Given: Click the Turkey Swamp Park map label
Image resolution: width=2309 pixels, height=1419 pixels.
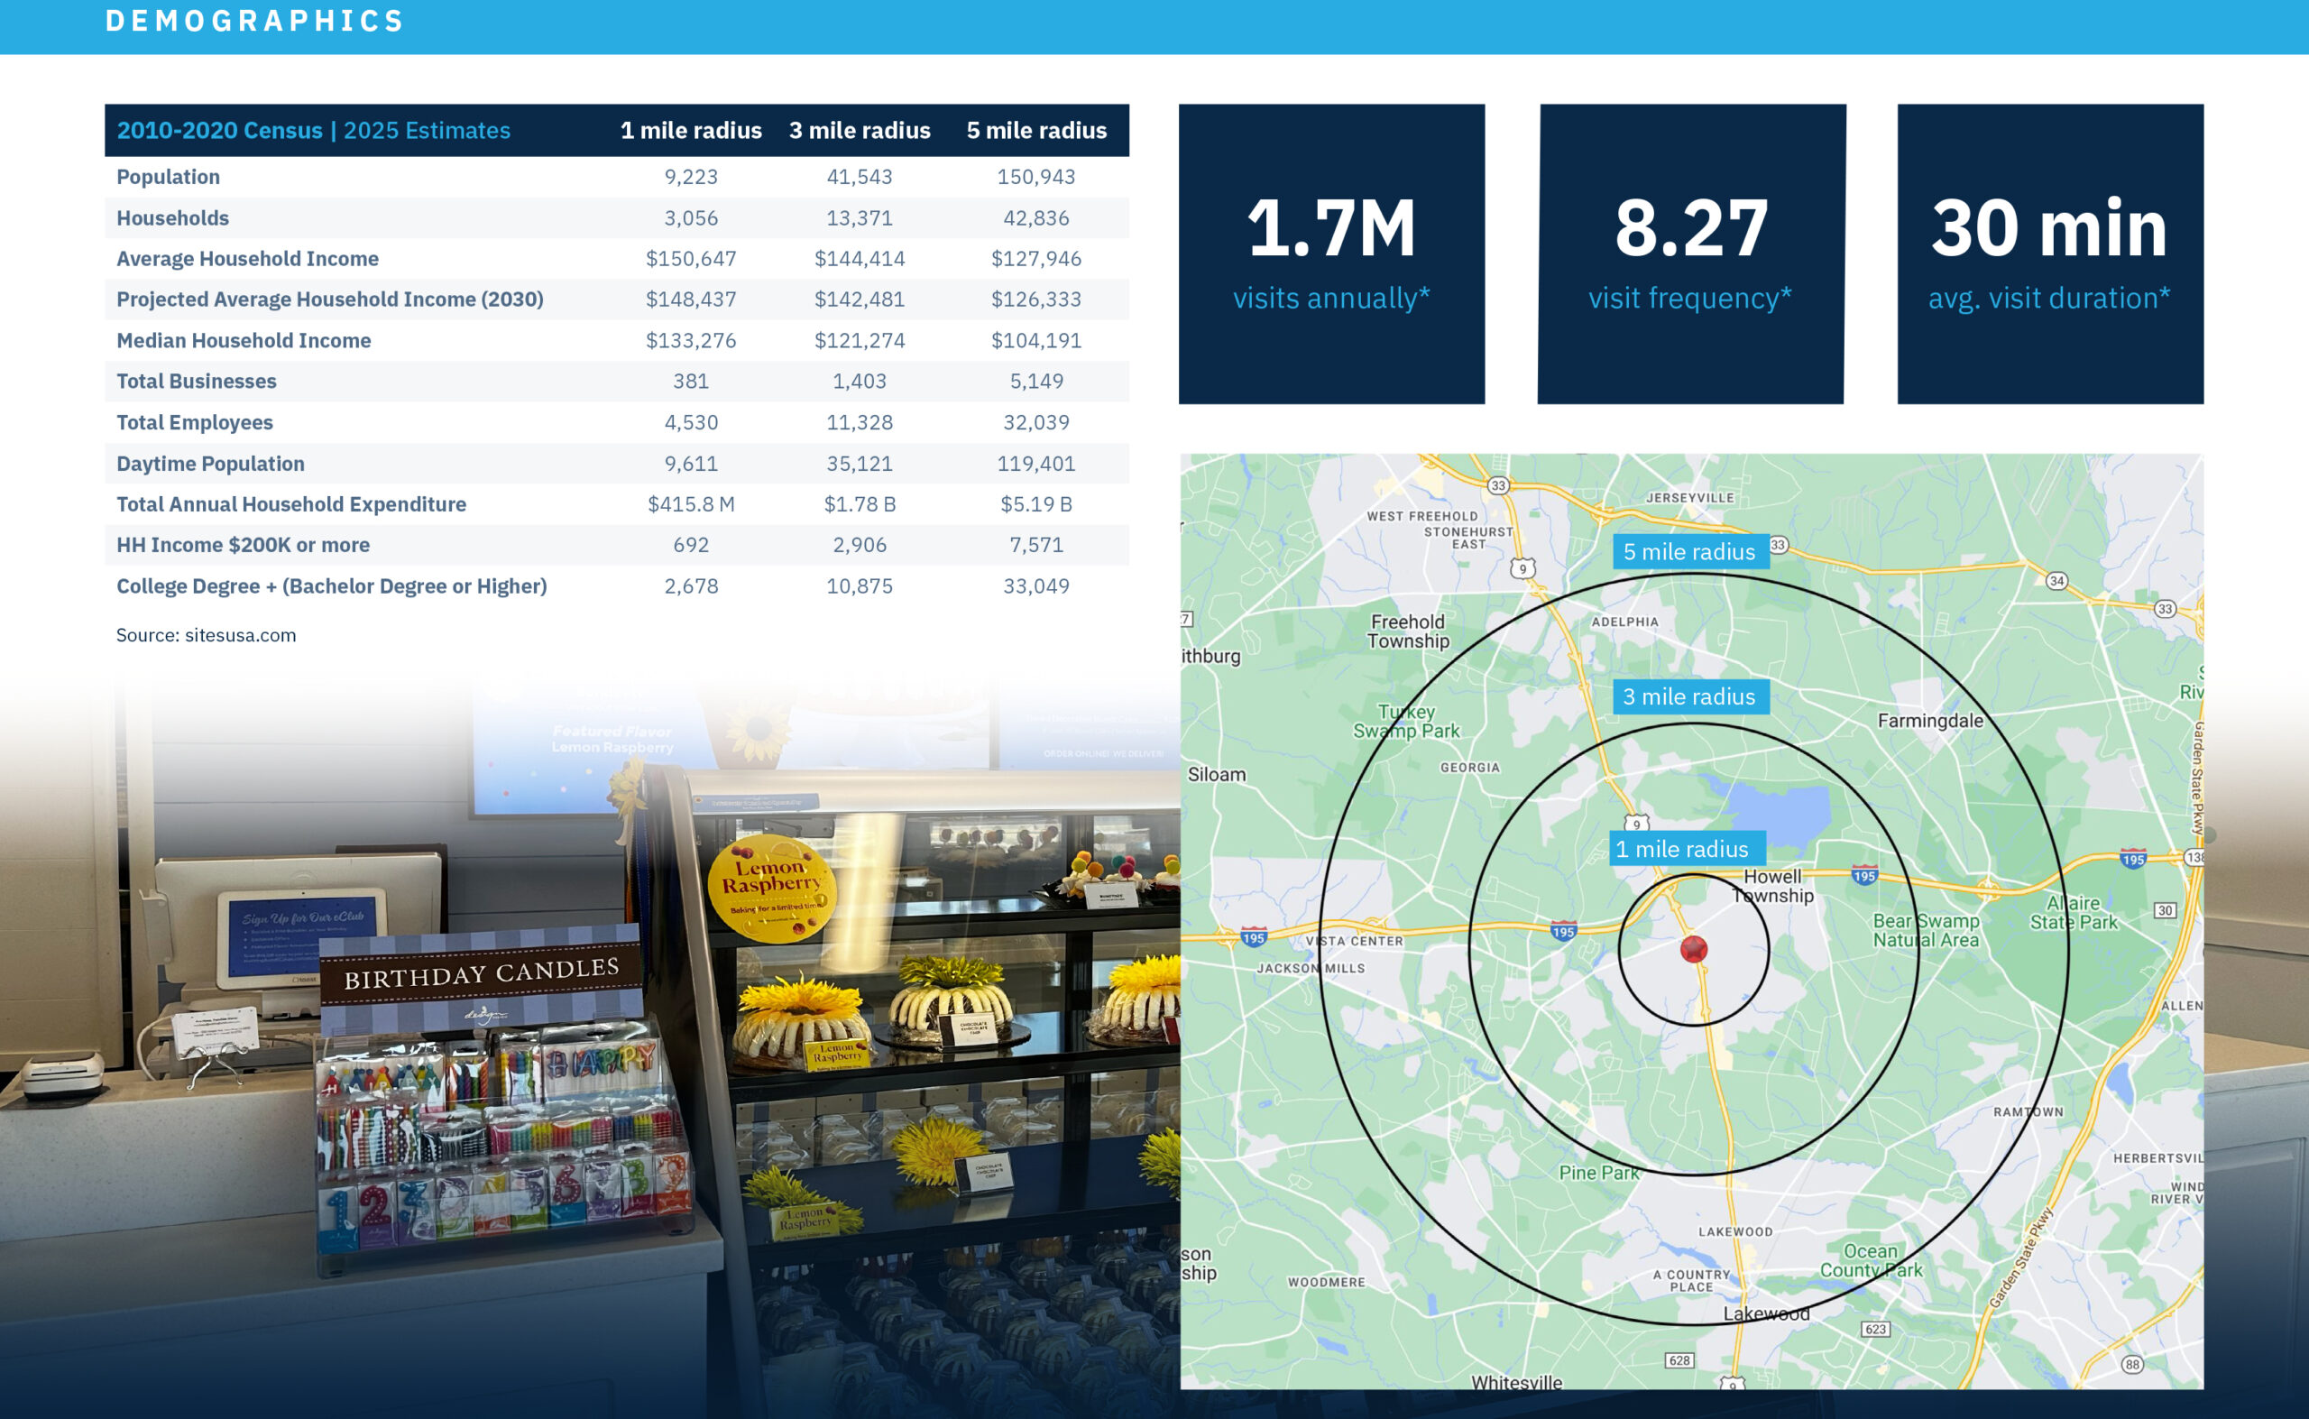Looking at the screenshot, I should pos(1405,721).
